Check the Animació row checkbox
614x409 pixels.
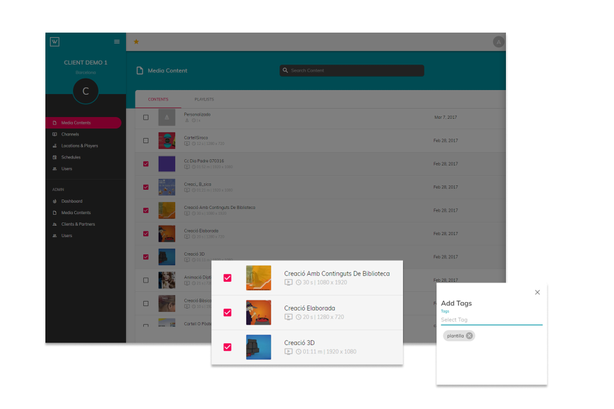pos(146,281)
